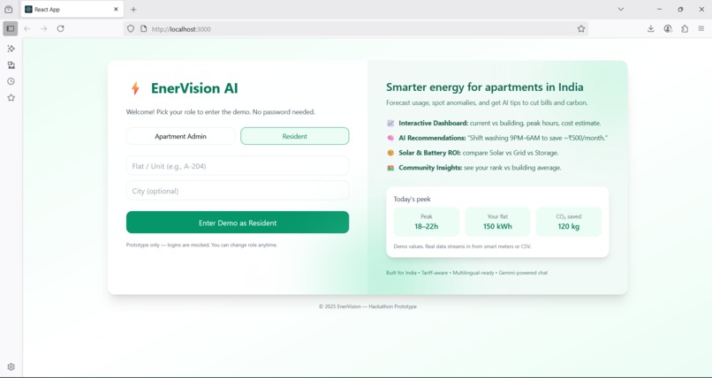Open synced tabs sidebar icon

click(11, 64)
